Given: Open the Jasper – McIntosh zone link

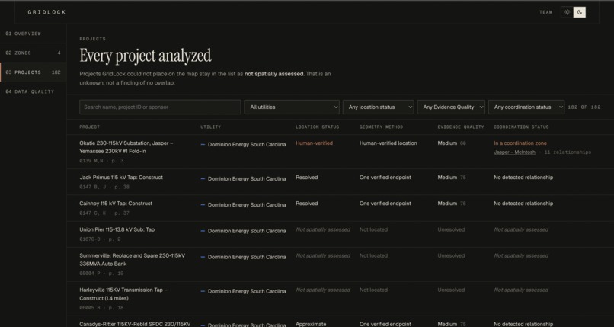Looking at the screenshot, I should point(514,152).
